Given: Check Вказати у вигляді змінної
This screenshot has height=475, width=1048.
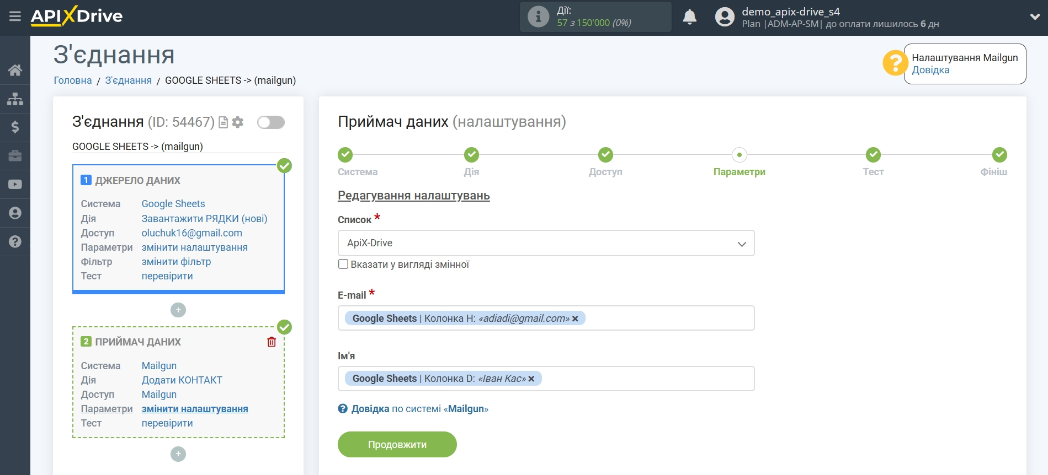Looking at the screenshot, I should point(343,265).
